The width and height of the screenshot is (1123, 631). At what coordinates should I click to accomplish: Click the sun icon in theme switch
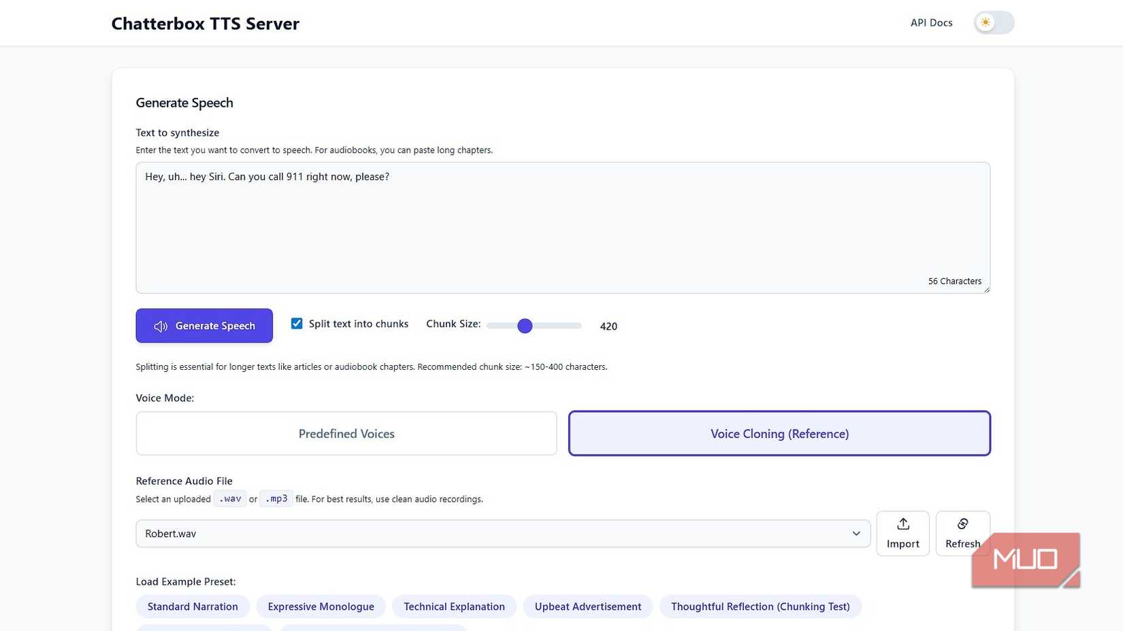[985, 22]
